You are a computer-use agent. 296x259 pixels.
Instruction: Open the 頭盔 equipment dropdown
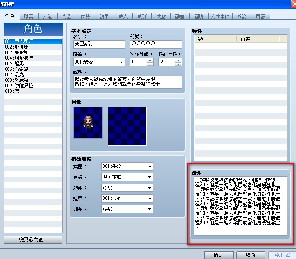coord(127,188)
